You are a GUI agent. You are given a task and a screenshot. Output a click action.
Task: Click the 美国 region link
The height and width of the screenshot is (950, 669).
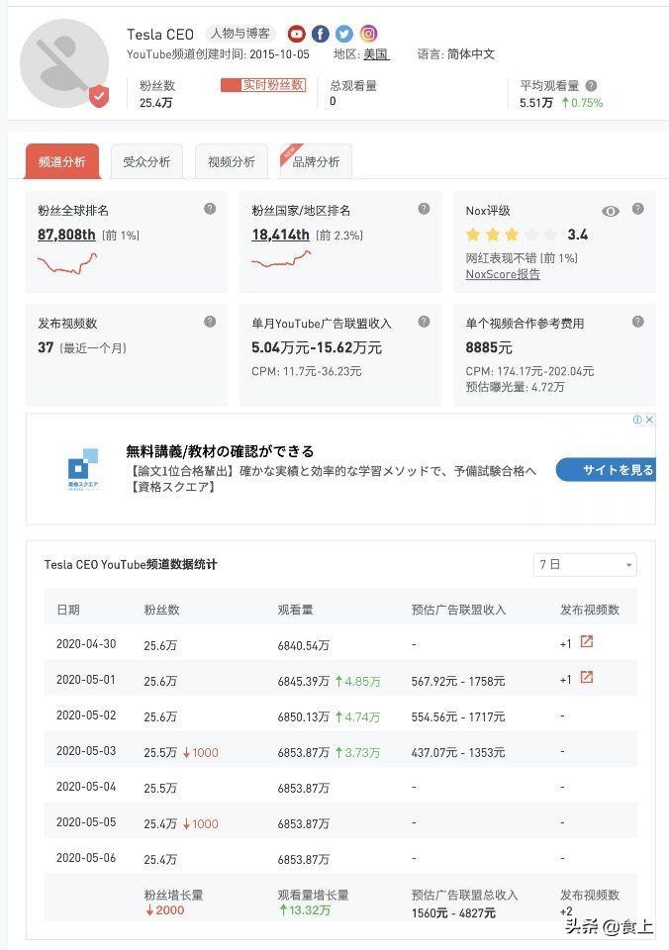coord(376,54)
